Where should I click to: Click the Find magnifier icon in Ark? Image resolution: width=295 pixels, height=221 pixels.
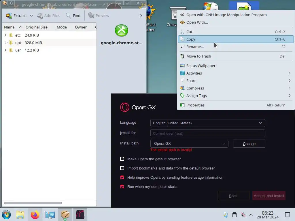(68, 16)
